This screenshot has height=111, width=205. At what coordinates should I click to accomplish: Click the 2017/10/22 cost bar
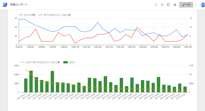coord(180,88)
